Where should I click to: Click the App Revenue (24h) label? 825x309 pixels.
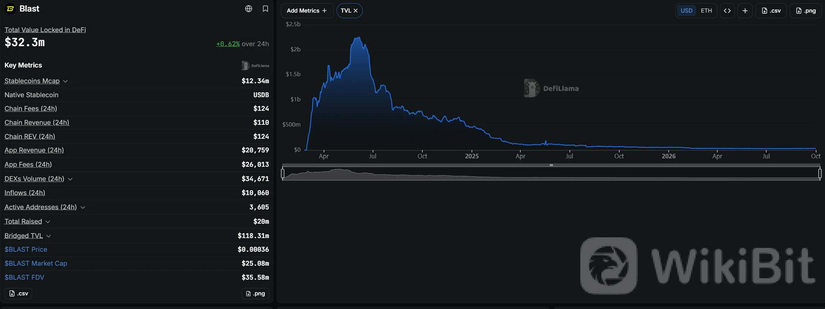pos(34,150)
